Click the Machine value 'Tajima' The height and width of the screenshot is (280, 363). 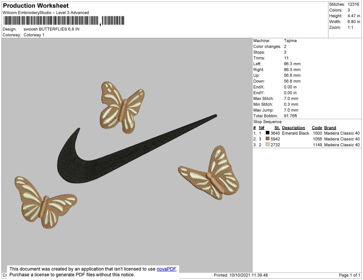290,41
